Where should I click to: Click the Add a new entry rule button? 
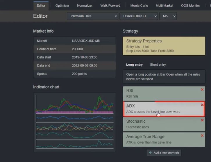pyautogui.click(x=164, y=152)
